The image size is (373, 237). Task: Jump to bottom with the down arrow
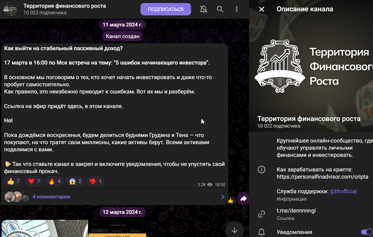(x=234, y=230)
